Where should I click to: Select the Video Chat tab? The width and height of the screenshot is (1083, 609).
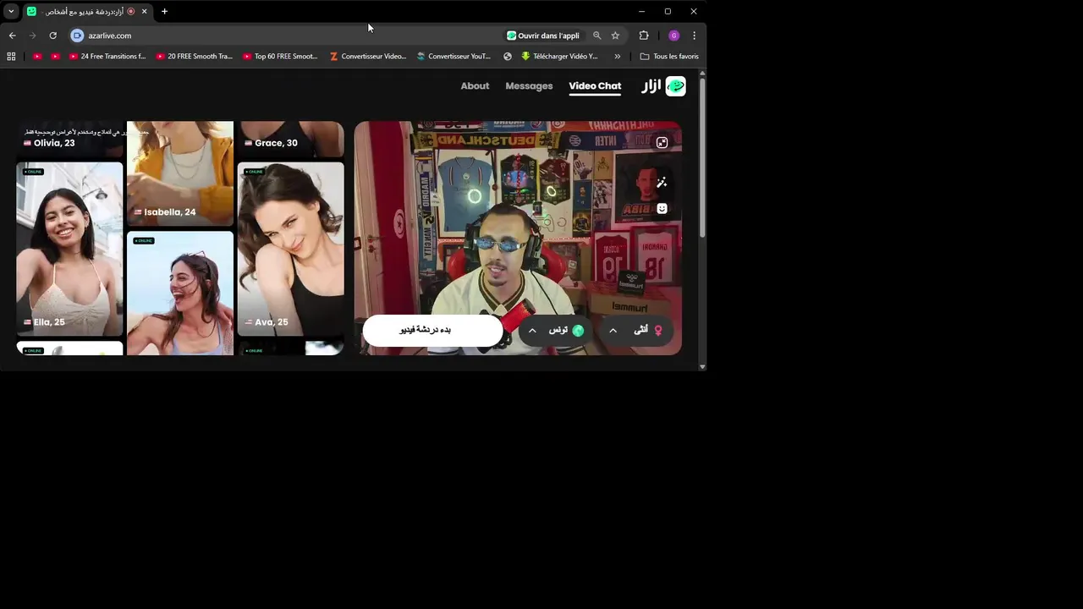click(595, 86)
